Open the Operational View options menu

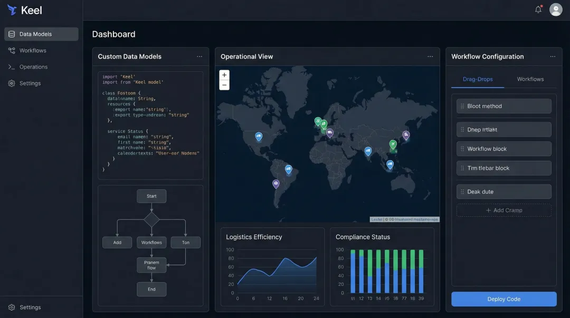point(430,56)
